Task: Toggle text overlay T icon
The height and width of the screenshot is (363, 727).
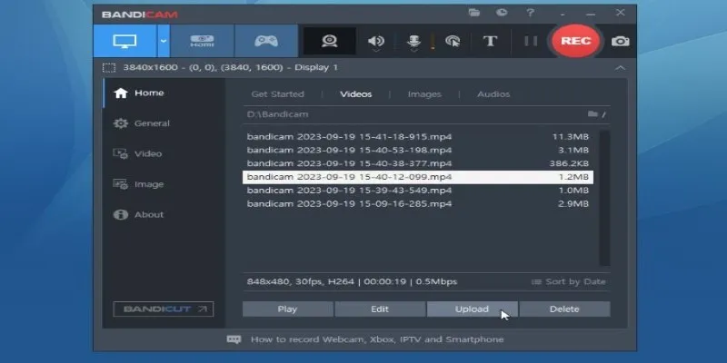Action: [x=490, y=41]
